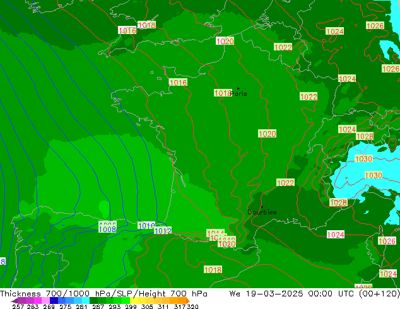Click the red 1018 label beside Paris
This screenshot has height=309, width=400.
point(223,93)
